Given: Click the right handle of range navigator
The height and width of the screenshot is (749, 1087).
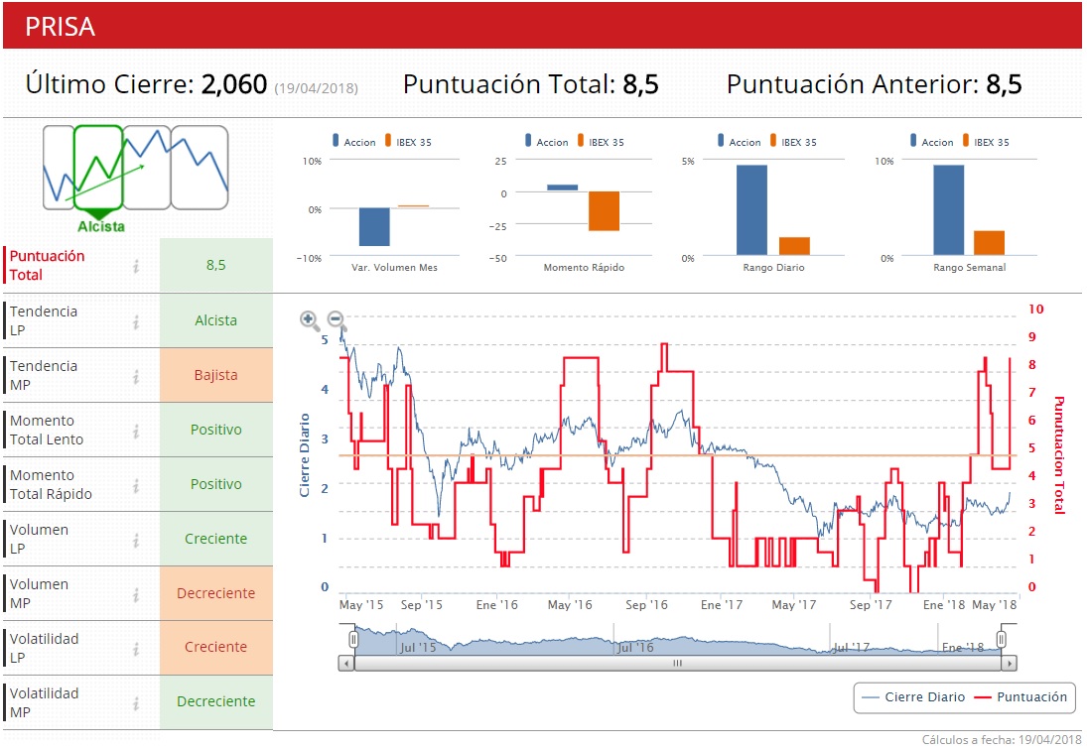Looking at the screenshot, I should [x=1002, y=638].
